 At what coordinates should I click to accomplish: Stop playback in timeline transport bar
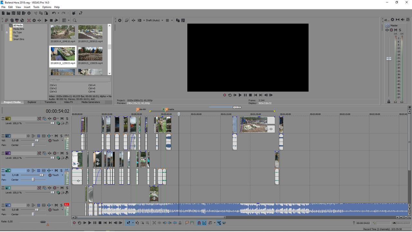100,223
